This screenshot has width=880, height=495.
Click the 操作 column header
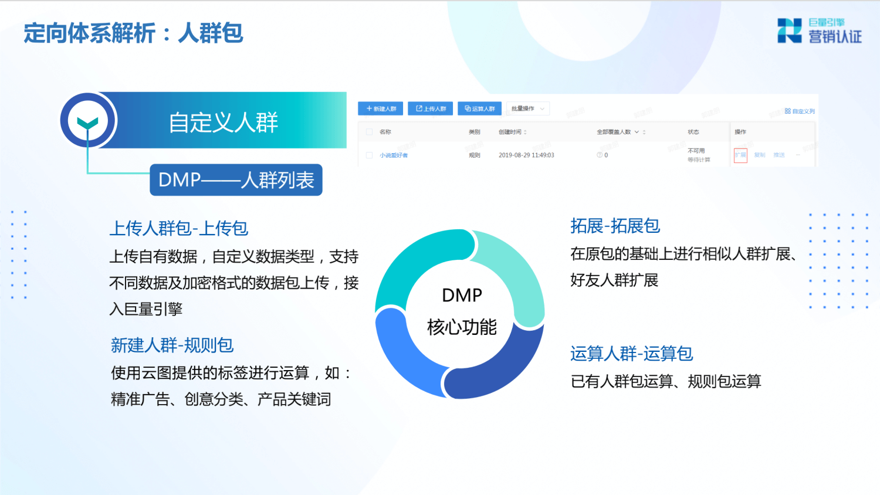point(740,132)
